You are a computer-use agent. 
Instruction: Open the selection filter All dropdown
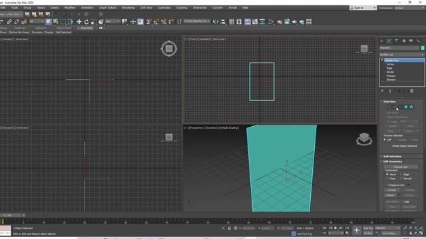pos(37,21)
